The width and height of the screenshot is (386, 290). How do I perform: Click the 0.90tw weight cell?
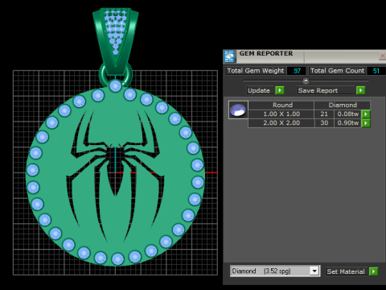[x=347, y=123]
